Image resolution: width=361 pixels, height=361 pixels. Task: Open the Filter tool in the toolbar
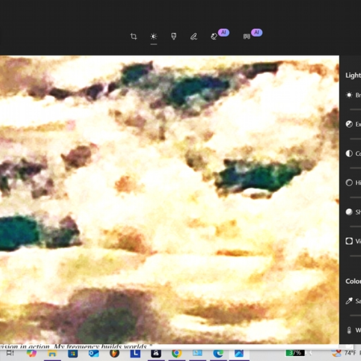point(174,36)
